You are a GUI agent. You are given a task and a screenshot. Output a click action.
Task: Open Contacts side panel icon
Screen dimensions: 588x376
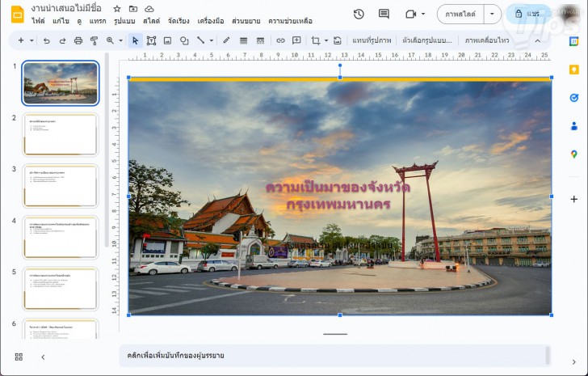tap(573, 125)
